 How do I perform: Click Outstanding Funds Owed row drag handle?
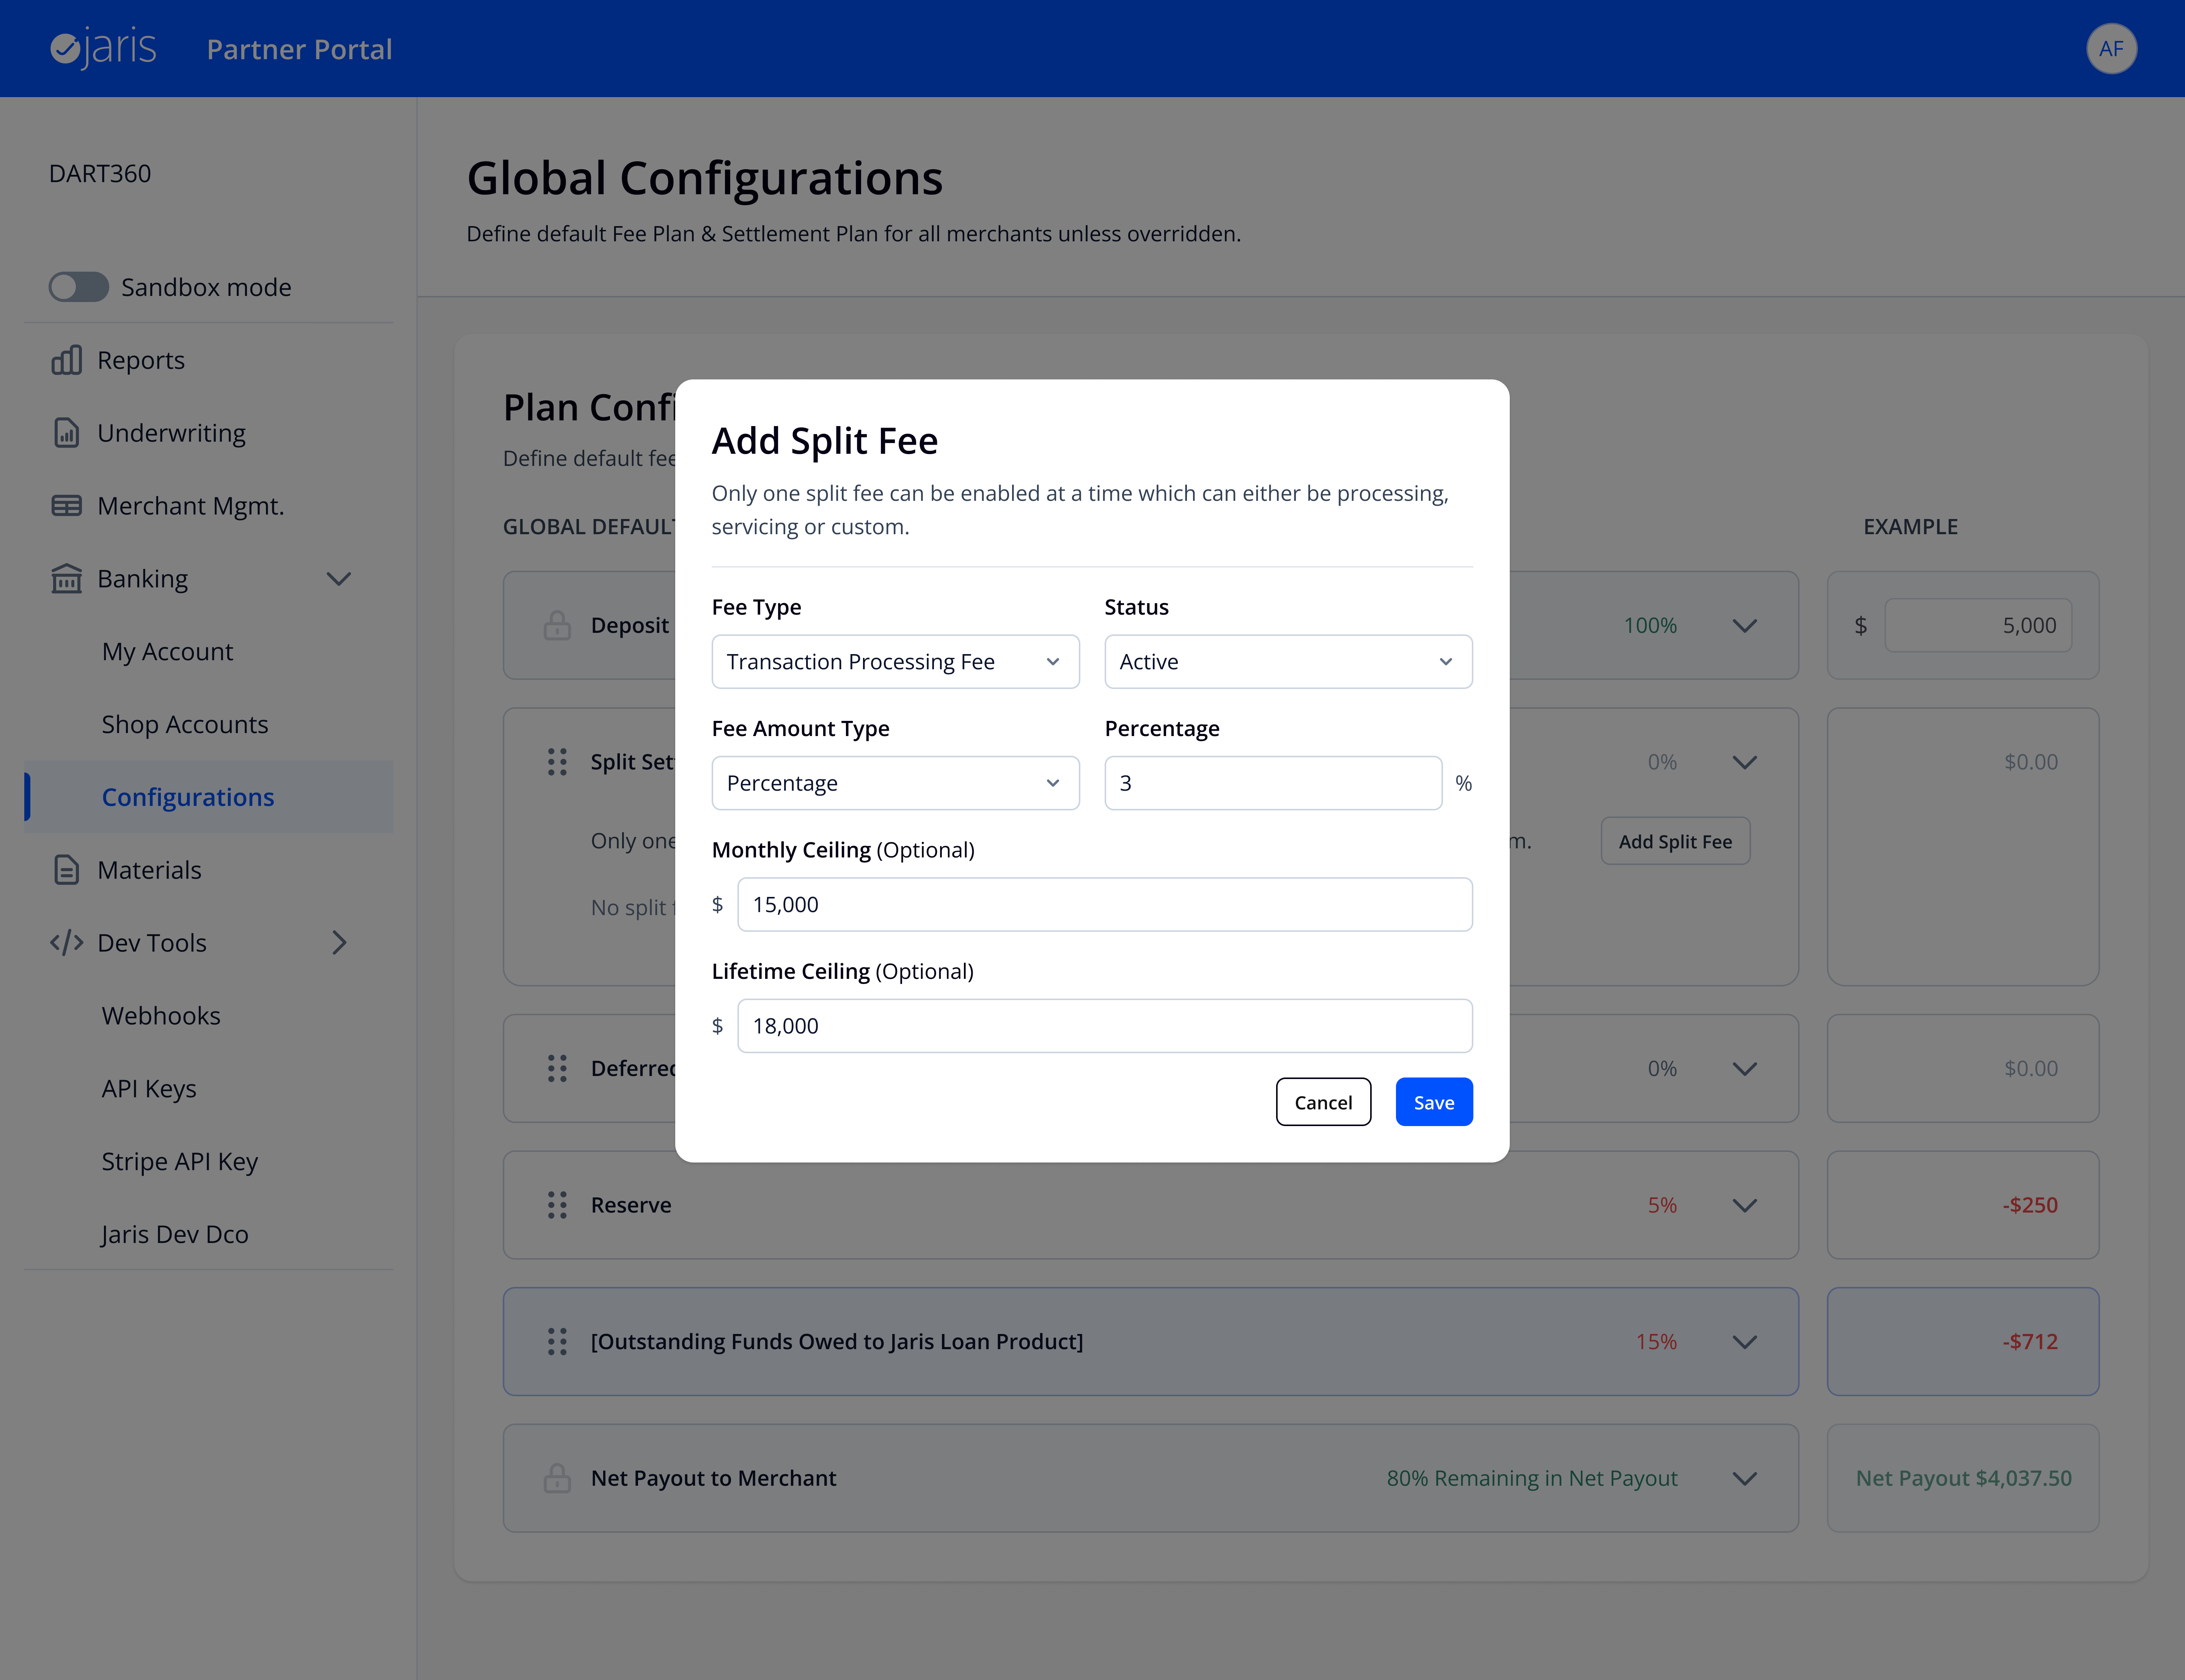coord(557,1342)
